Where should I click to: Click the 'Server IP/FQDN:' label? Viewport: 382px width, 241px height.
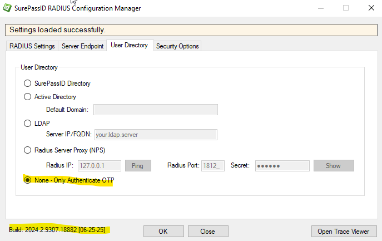click(x=69, y=134)
